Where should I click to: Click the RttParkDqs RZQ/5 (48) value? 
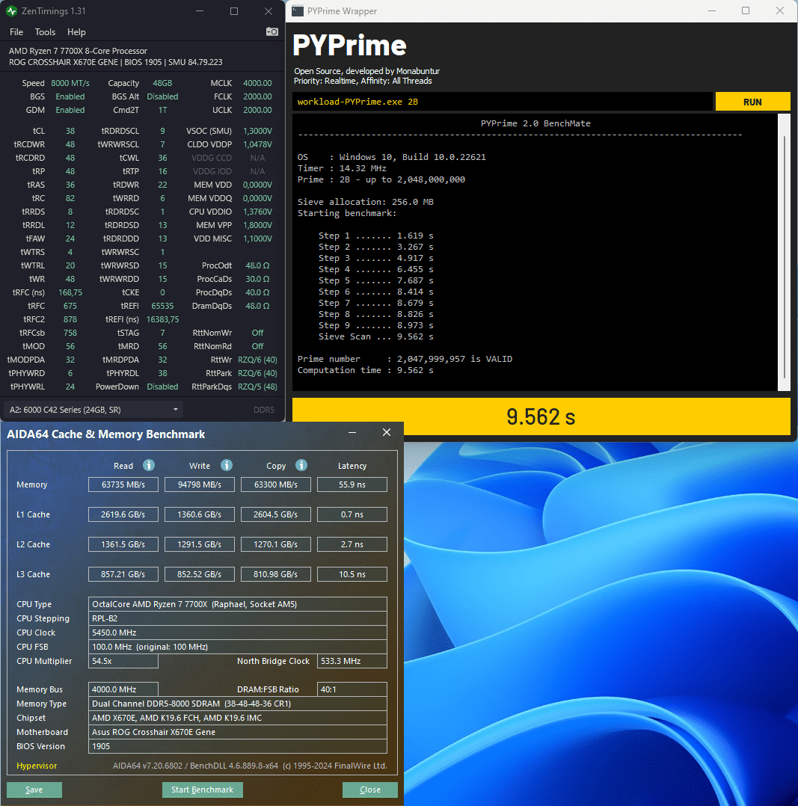click(x=257, y=387)
